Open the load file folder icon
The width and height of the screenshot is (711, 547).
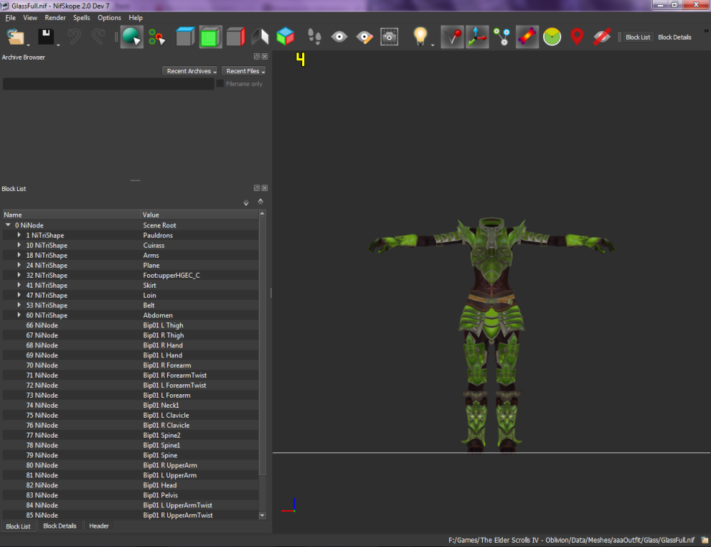[16, 37]
